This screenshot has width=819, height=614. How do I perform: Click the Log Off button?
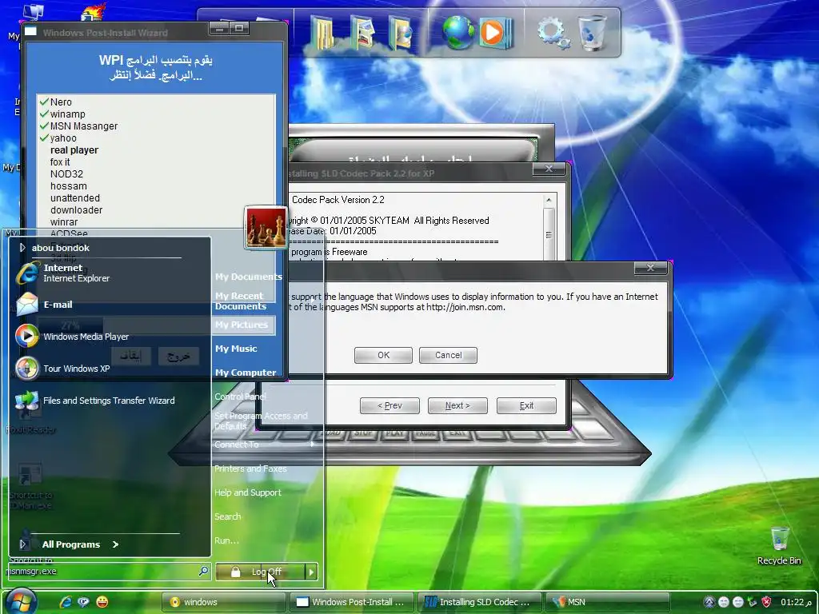pyautogui.click(x=260, y=572)
